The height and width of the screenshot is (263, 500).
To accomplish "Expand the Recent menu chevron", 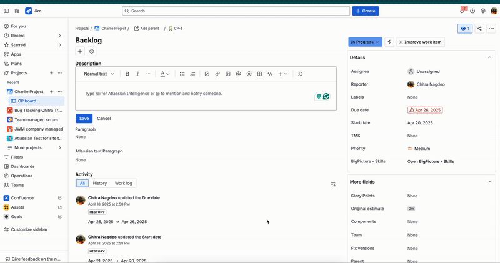I will (x=60, y=36).
